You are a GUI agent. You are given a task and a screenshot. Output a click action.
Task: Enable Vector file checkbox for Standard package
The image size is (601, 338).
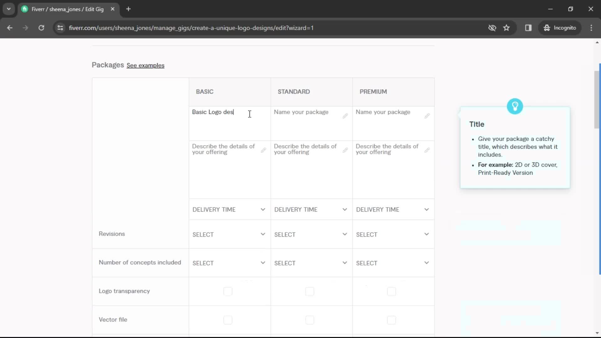point(310,320)
